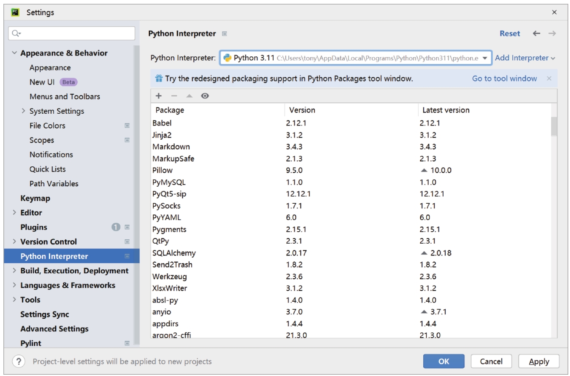Image resolution: width=570 pixels, height=376 pixels.
Task: Click the Go to tool window link
Action: click(x=504, y=79)
